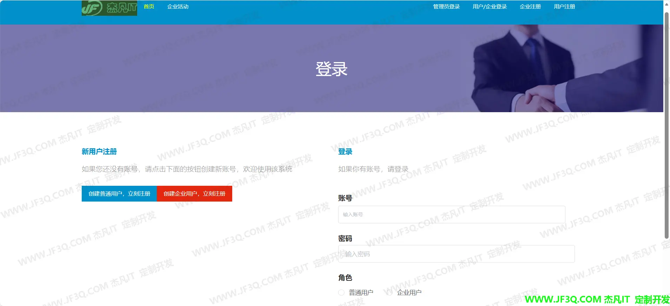Click the scrollbar up arrow

[666, 4]
